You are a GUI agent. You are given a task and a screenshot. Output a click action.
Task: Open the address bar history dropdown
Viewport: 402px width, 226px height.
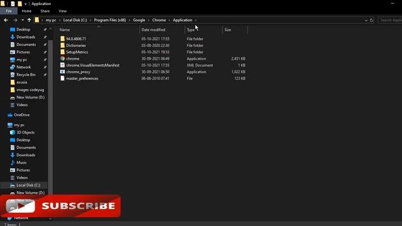[366, 20]
